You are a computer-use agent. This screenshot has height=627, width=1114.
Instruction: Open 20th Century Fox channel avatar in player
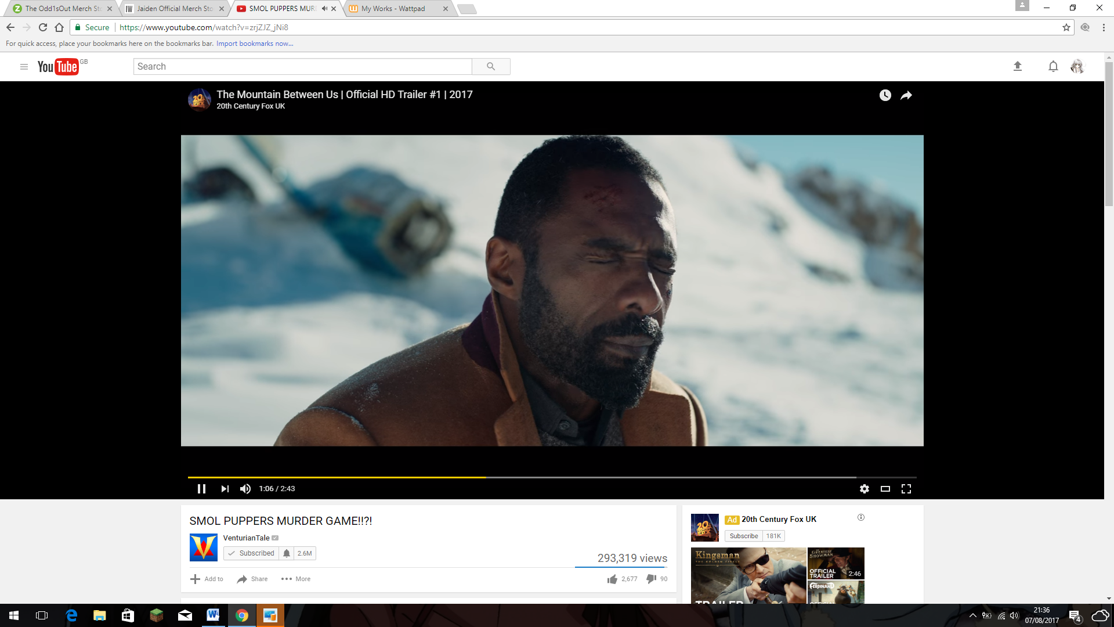pos(199,99)
